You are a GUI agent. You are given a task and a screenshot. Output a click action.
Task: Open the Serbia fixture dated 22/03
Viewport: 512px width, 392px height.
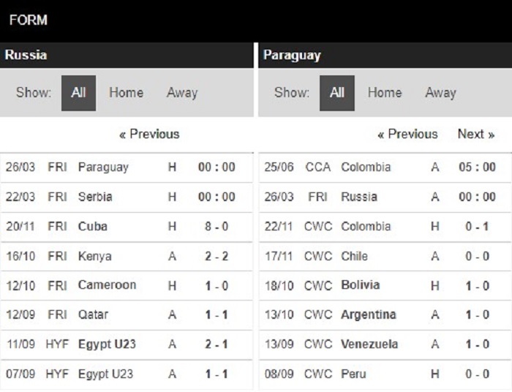(127, 197)
